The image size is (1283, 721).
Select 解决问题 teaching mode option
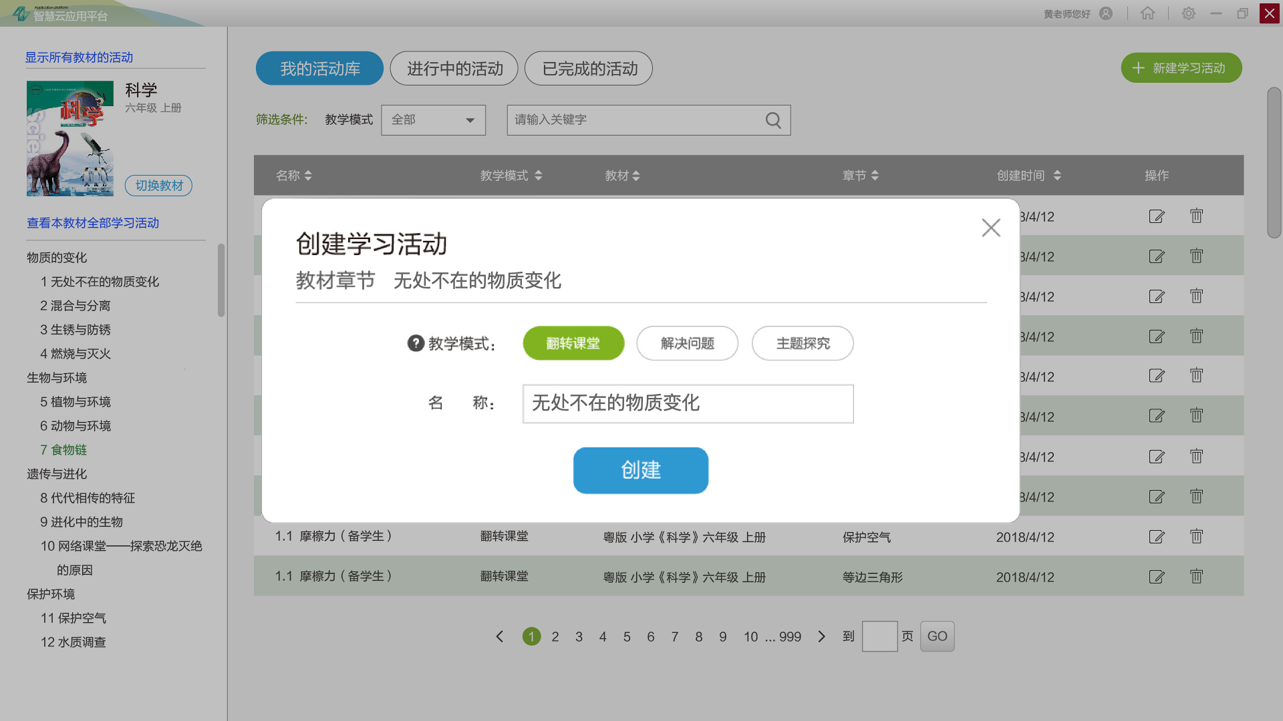pyautogui.click(x=688, y=343)
